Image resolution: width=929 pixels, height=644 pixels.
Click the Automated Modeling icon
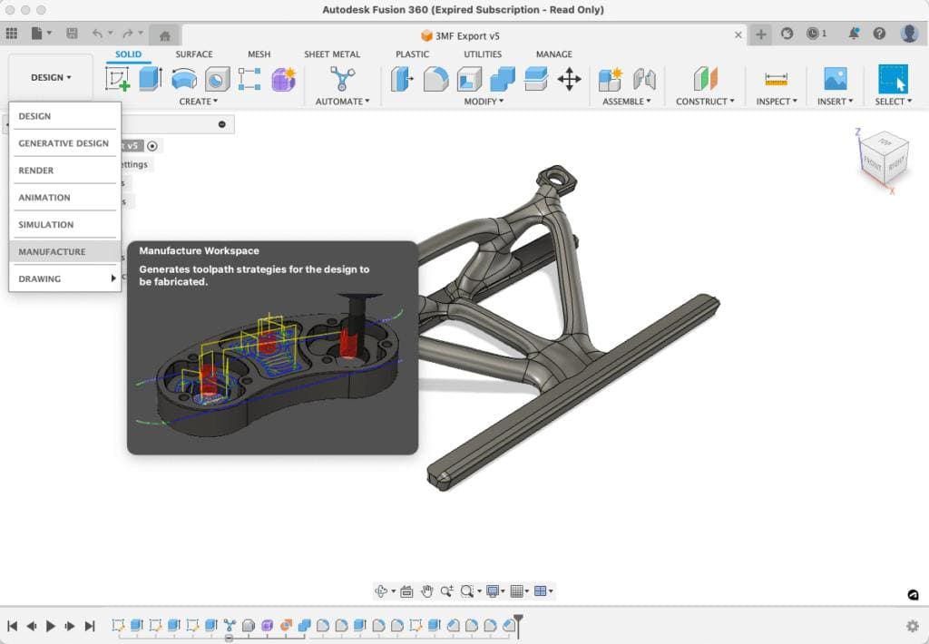[x=342, y=79]
